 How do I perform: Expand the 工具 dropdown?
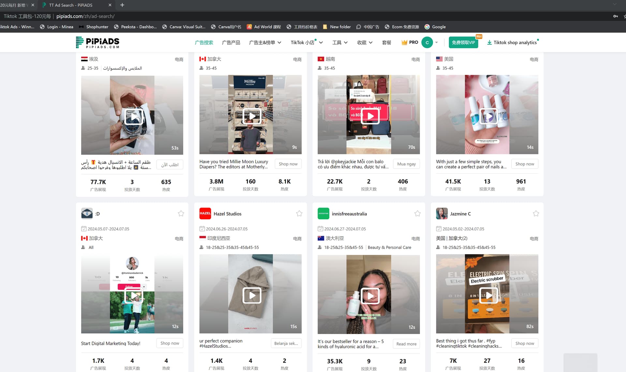pos(340,42)
